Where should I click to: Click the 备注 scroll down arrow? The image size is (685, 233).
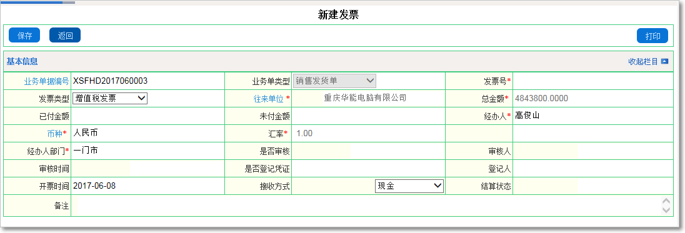666,210
